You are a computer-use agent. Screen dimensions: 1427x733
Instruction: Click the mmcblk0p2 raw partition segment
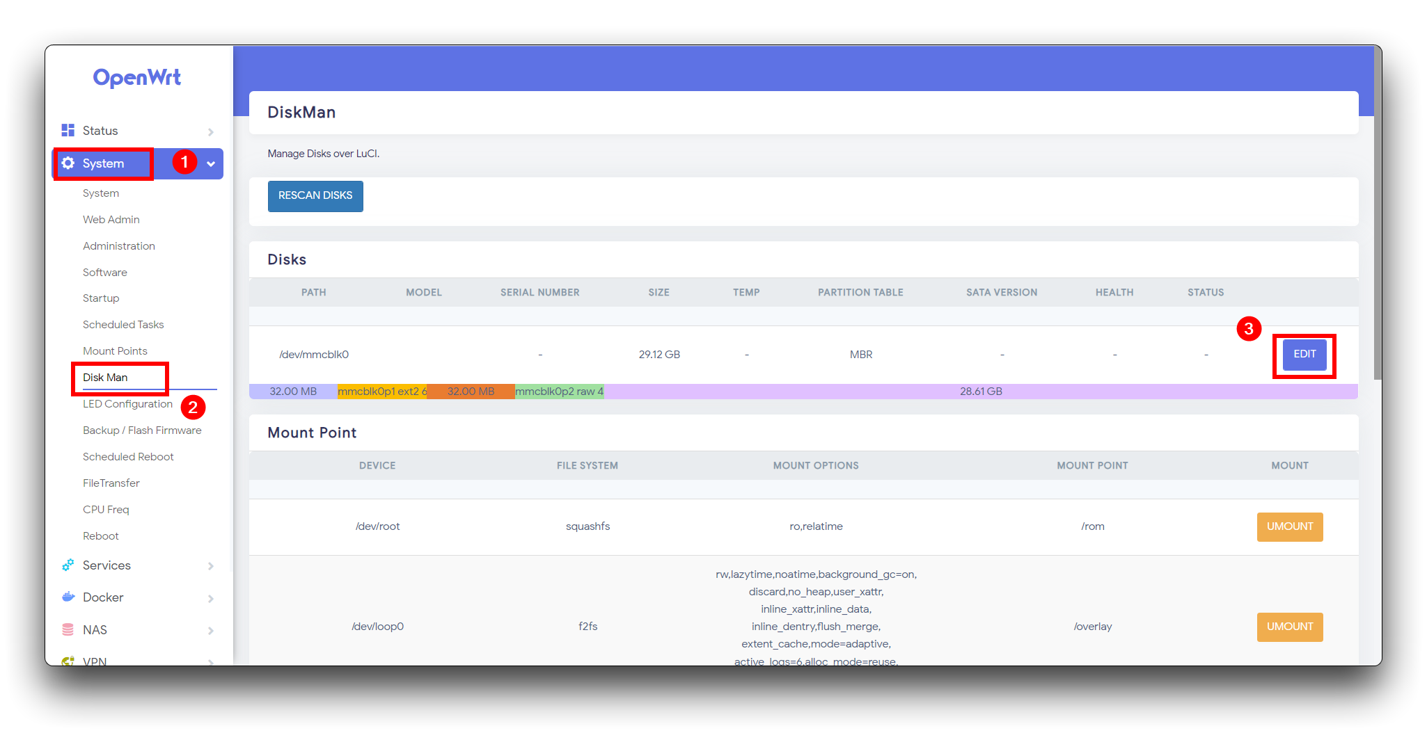(559, 392)
